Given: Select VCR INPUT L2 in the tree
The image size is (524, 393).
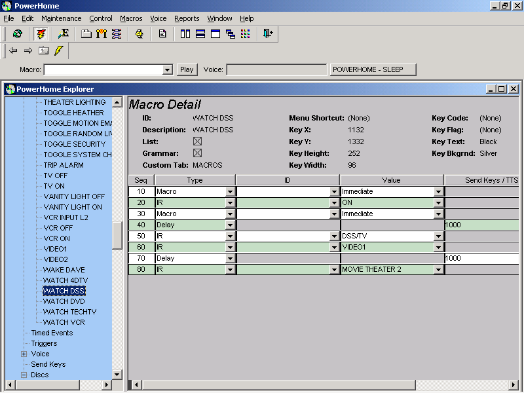Looking at the screenshot, I should tap(66, 217).
